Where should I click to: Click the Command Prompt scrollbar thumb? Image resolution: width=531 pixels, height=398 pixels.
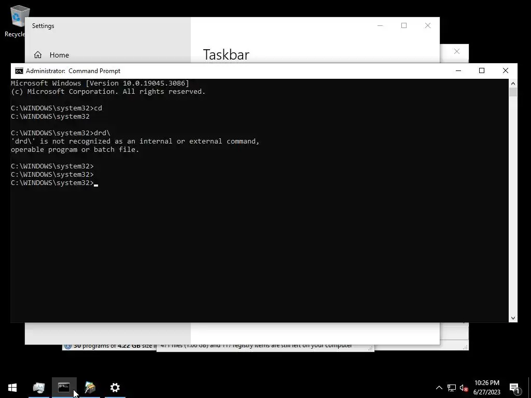pyautogui.click(x=513, y=92)
